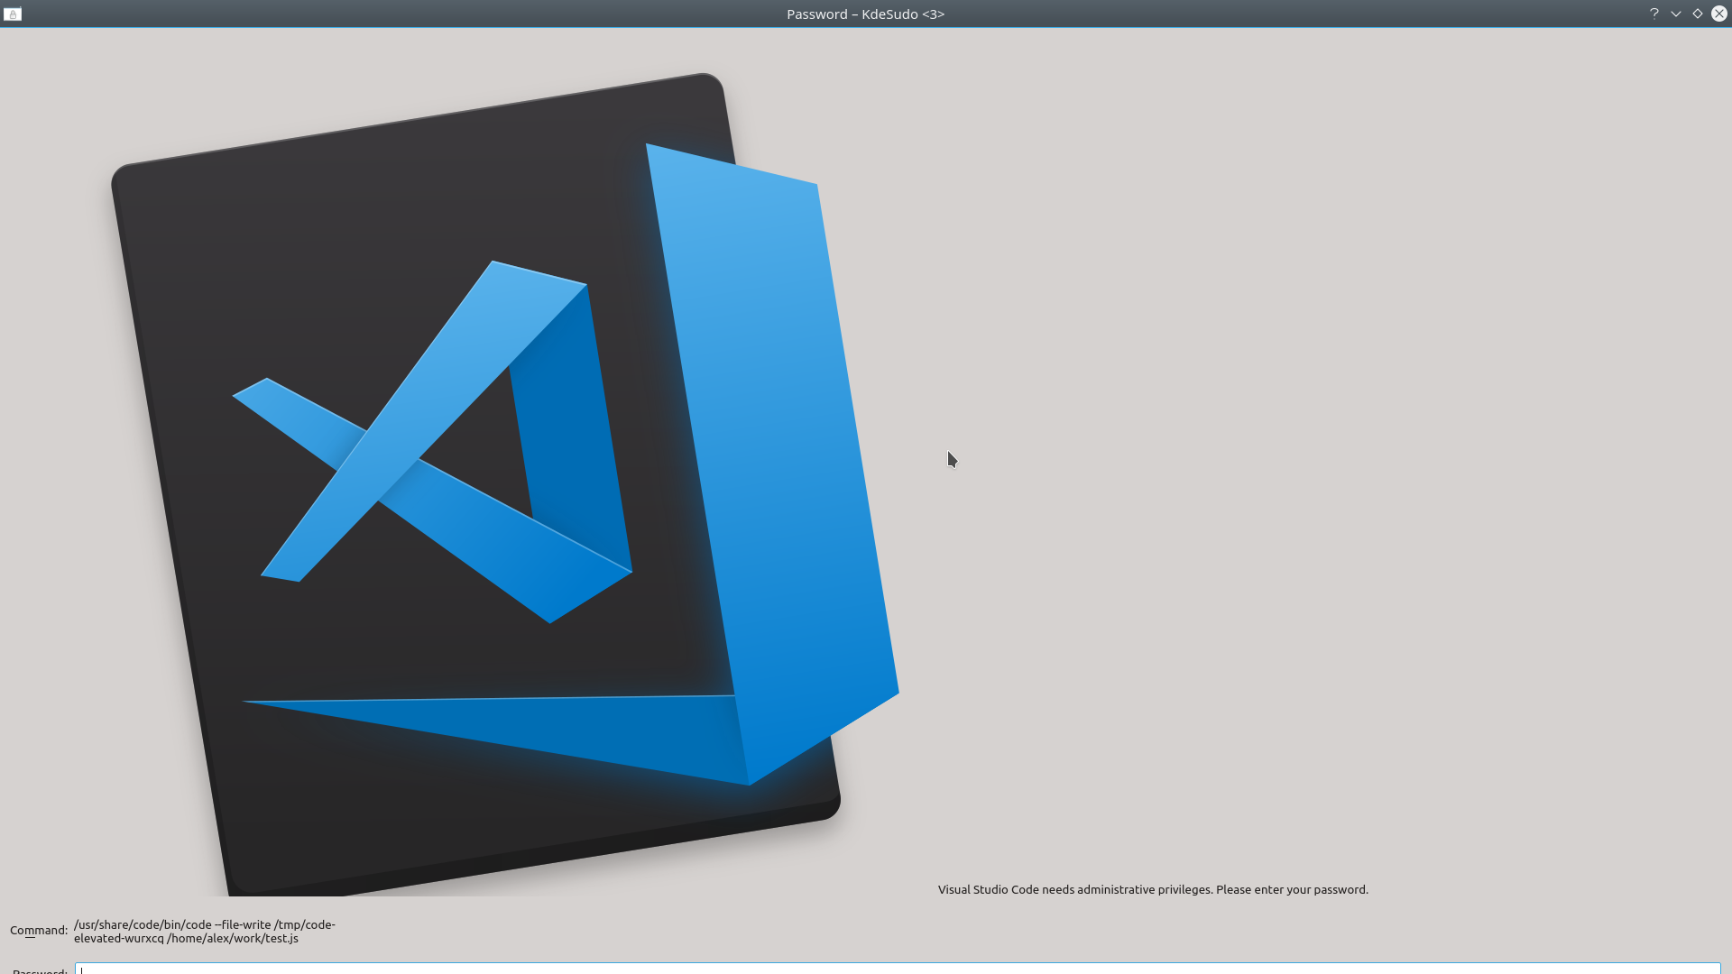Close the KdeSudo password dialog
This screenshot has height=974, width=1732.
coord(1719,14)
